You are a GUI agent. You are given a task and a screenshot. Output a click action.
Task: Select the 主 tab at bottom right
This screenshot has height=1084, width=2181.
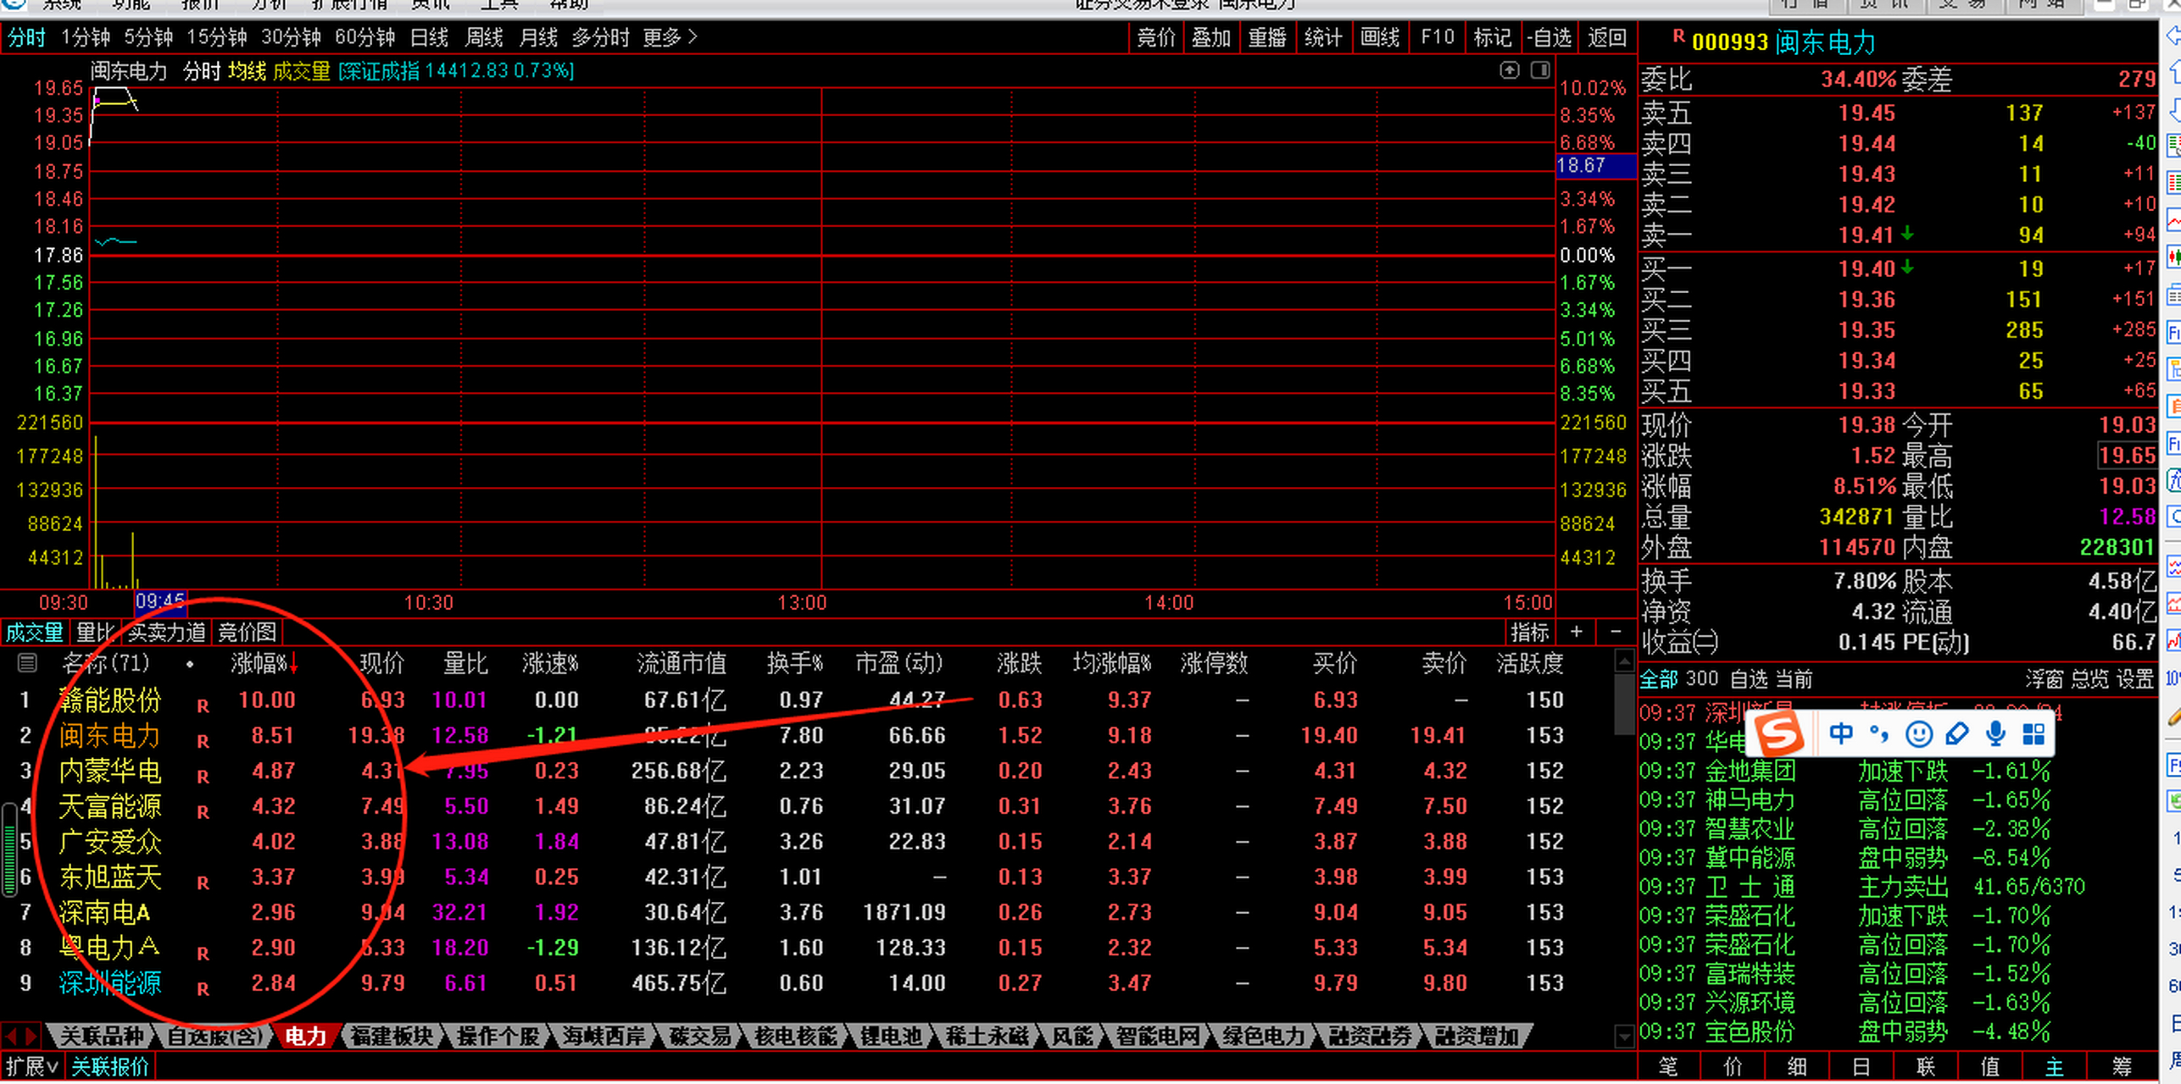click(x=2055, y=1067)
